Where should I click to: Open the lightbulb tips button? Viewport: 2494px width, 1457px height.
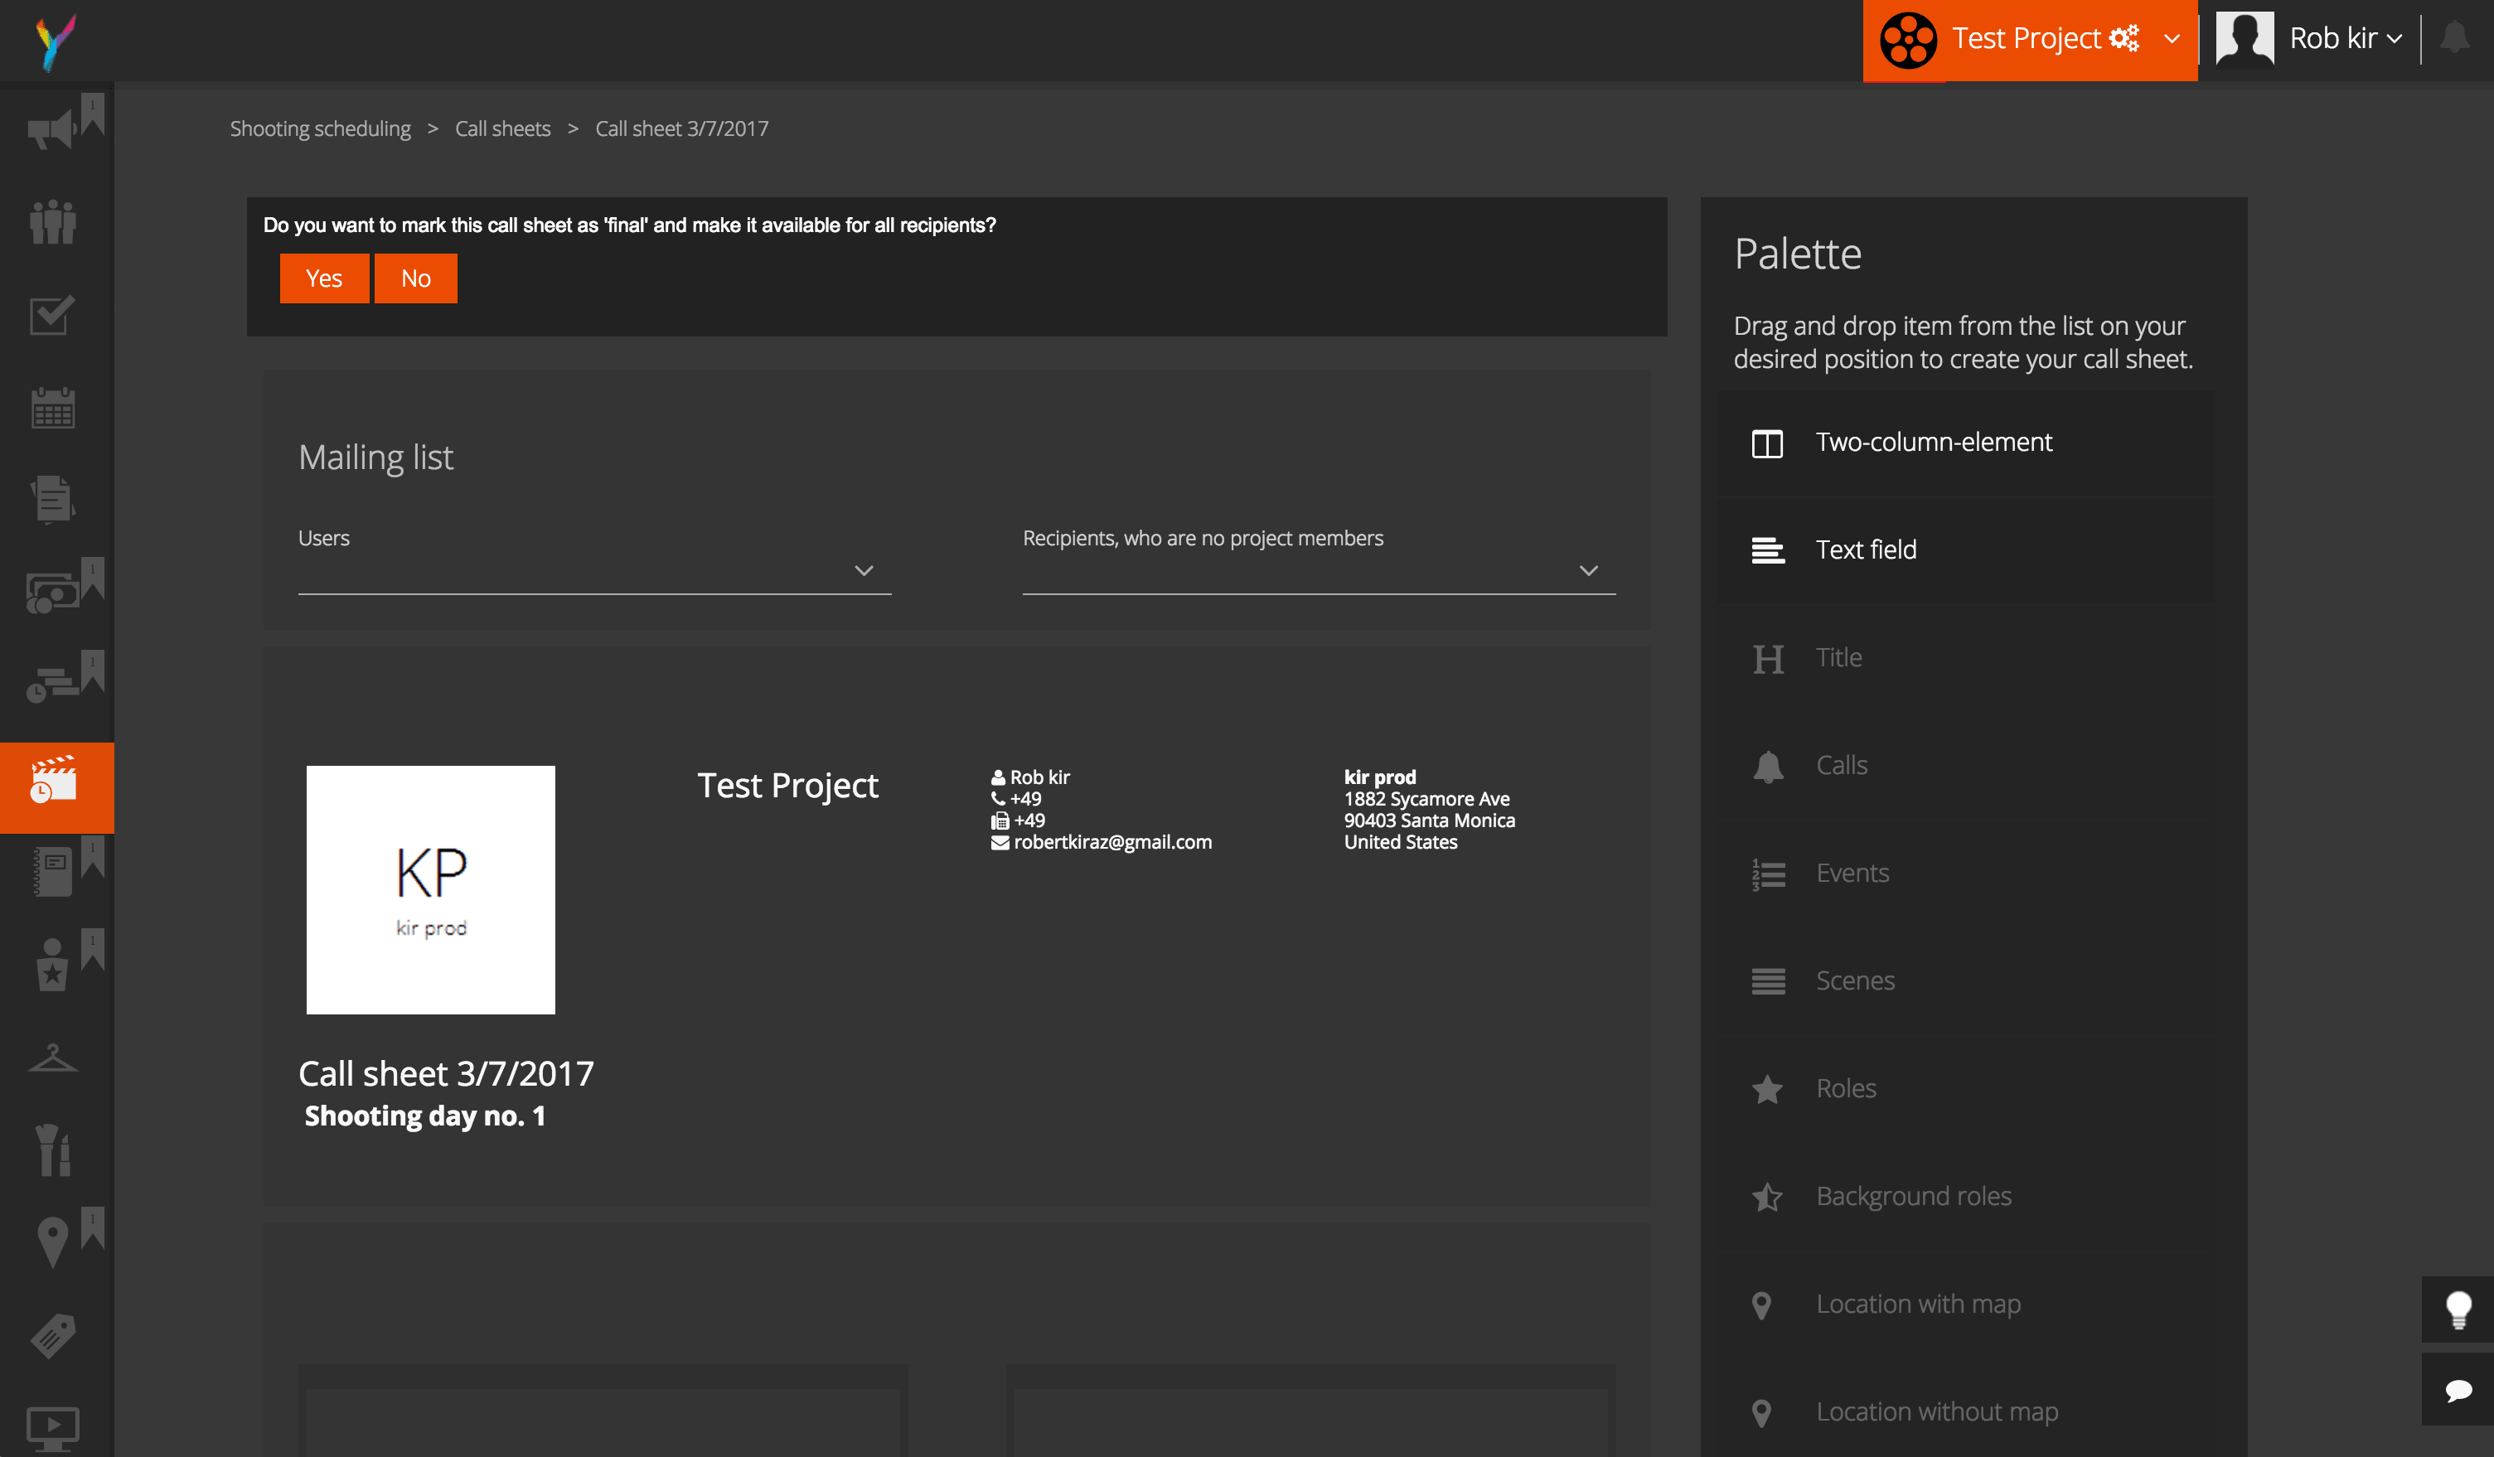click(x=2458, y=1309)
